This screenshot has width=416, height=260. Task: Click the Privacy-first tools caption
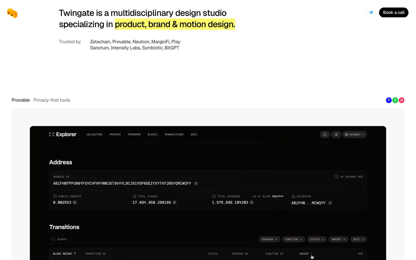tap(52, 100)
